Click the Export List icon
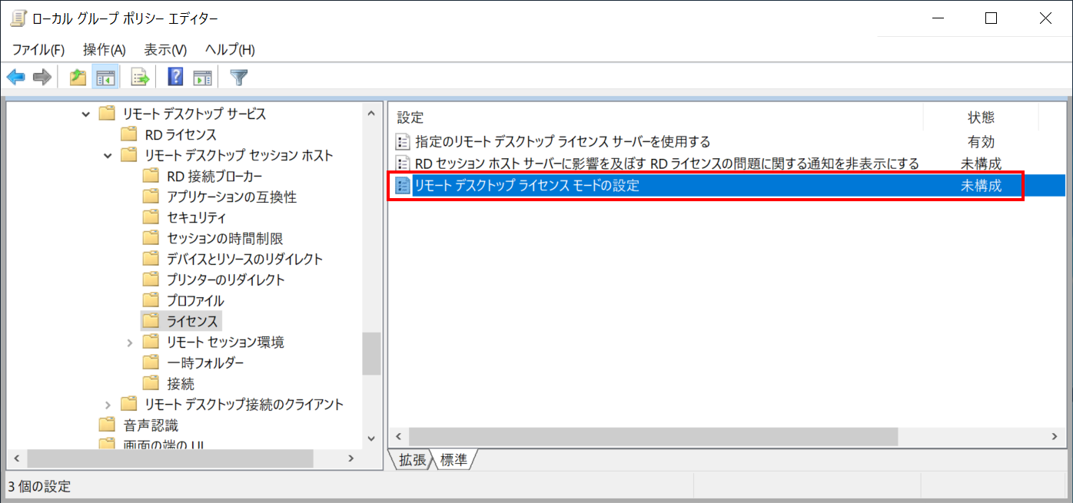Screen dimensions: 1073x503 (x=139, y=75)
